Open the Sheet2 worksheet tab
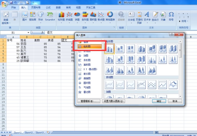 [29, 132]
